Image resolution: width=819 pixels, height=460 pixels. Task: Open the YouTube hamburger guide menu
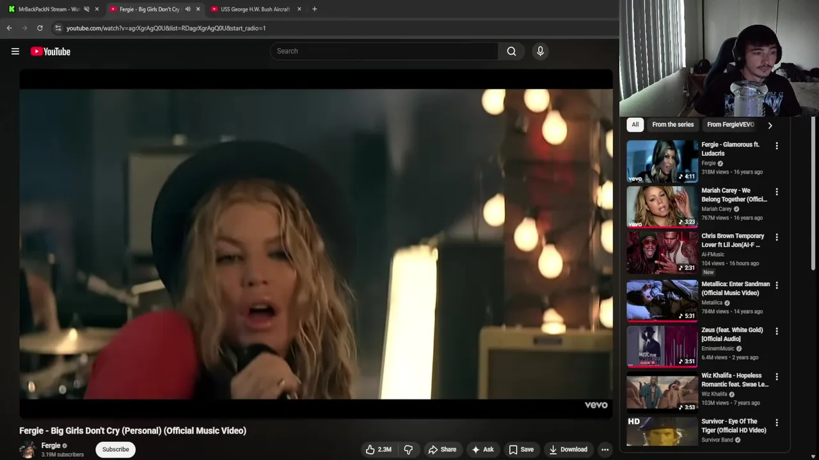pos(15,51)
